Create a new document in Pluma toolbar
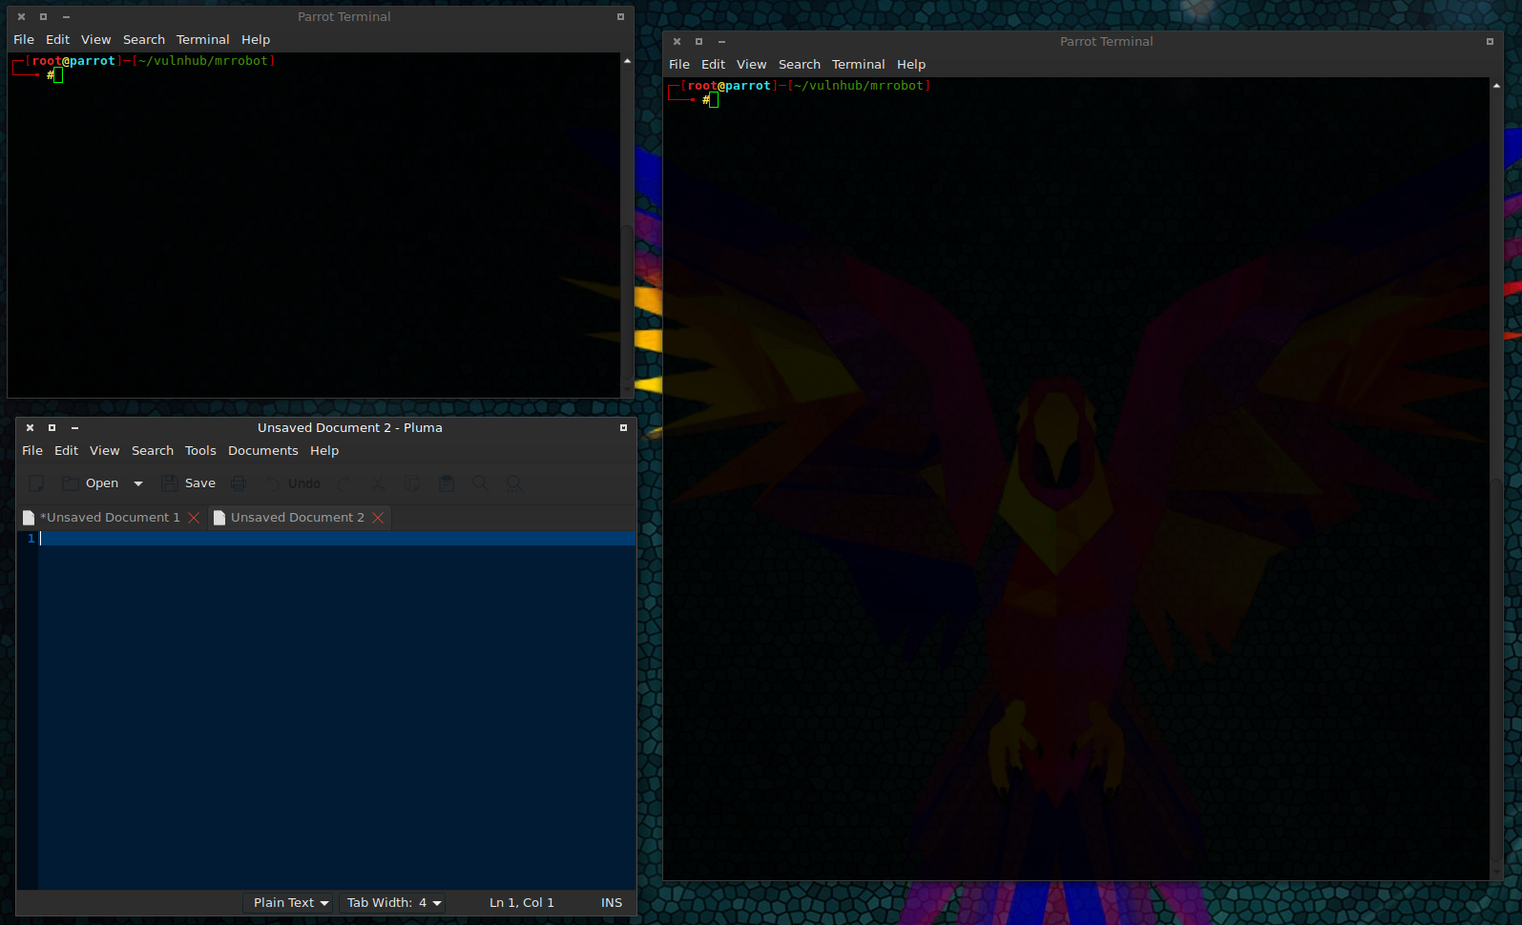 [36, 483]
